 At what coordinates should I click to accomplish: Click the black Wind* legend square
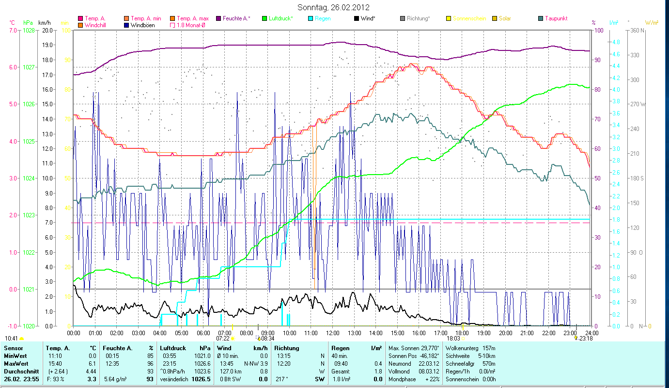[356, 18]
